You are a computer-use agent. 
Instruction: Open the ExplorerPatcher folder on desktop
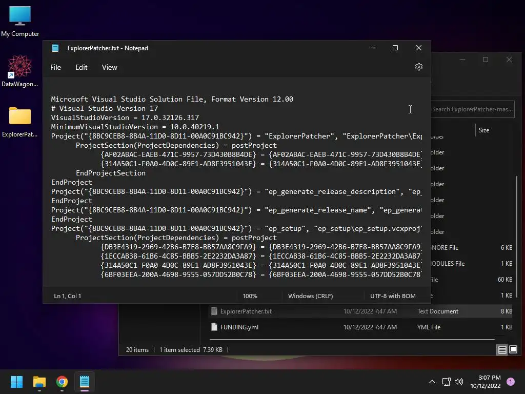pos(20,122)
